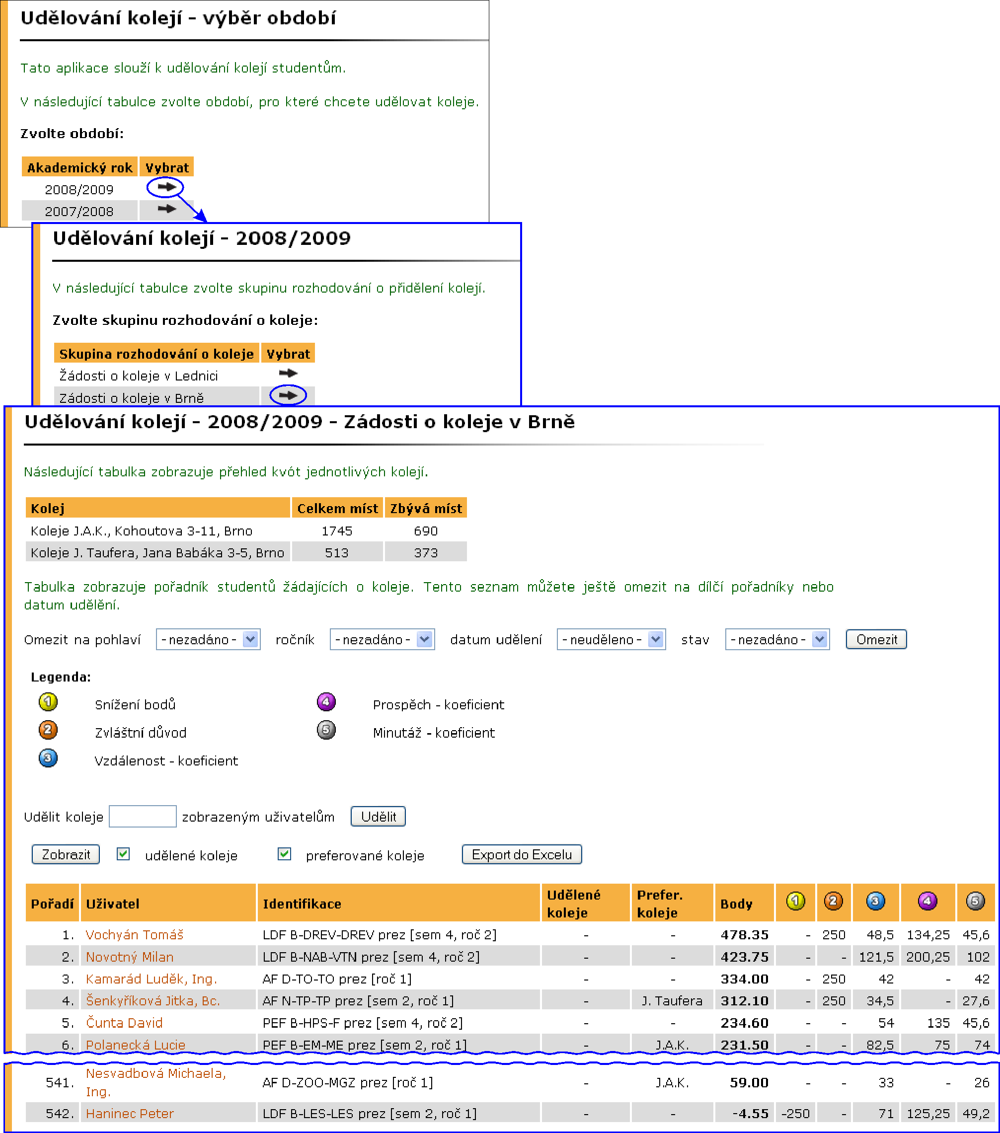Click the Skupina rozhodování o koleje header
1000x1133 pixels.
click(156, 353)
